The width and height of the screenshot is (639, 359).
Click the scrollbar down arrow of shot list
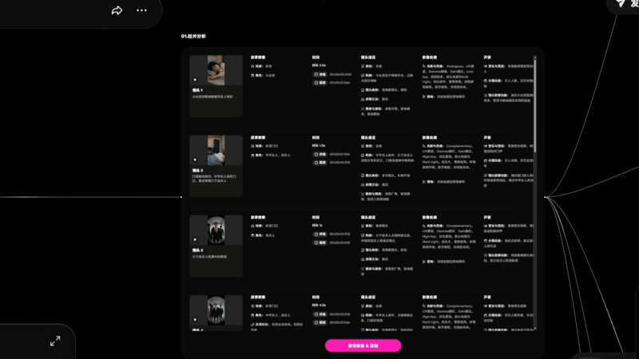pos(534,328)
